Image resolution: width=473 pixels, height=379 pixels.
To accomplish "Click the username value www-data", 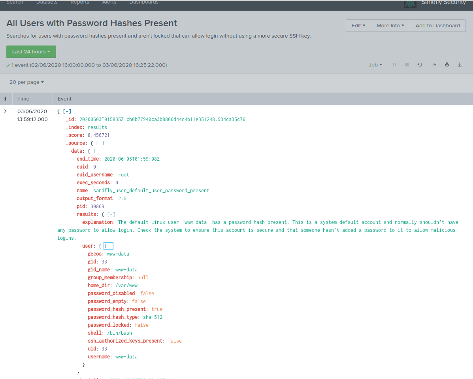I will (126, 357).
